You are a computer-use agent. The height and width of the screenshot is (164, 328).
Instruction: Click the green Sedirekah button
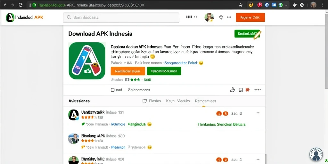(x=247, y=34)
